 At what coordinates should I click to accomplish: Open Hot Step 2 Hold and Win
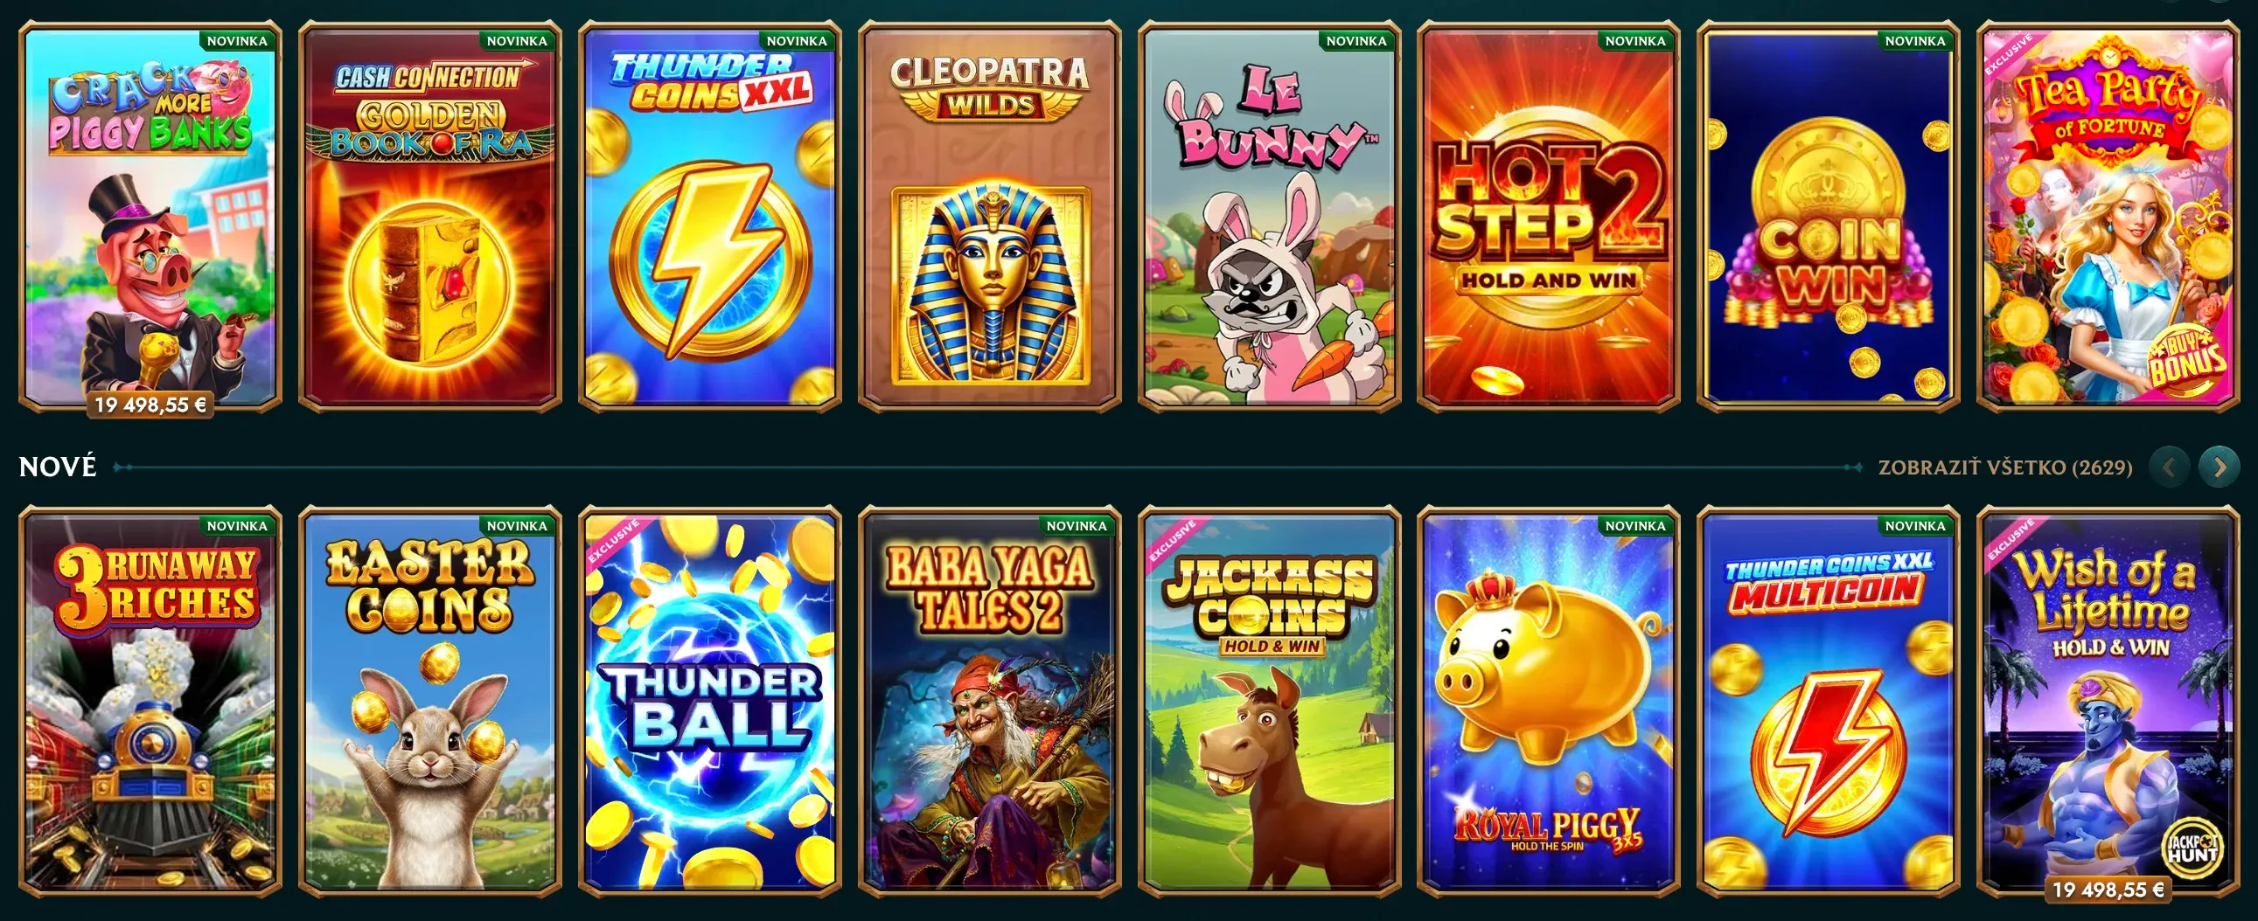click(1549, 216)
